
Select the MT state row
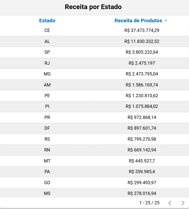click(47, 161)
